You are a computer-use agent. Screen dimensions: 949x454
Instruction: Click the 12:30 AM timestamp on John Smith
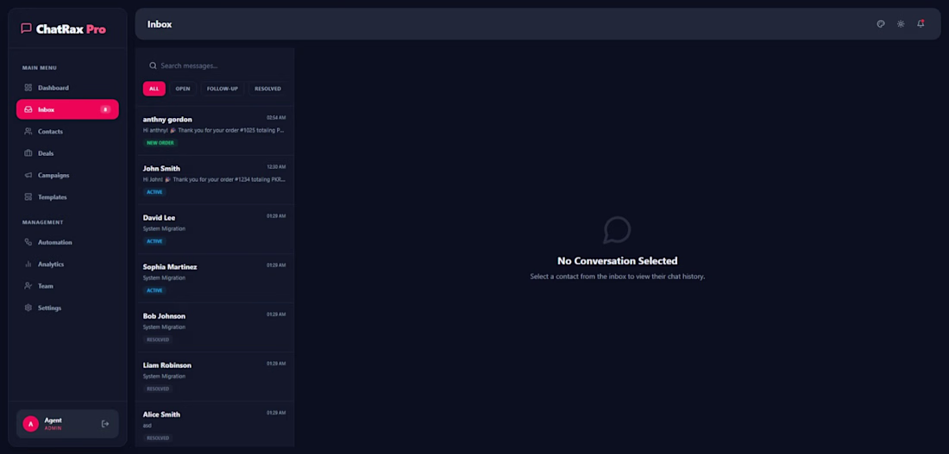pos(276,167)
